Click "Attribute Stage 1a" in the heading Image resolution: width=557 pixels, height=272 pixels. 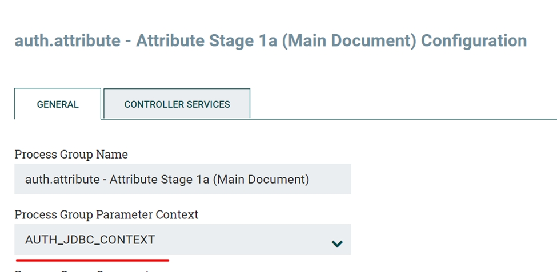[x=206, y=41]
